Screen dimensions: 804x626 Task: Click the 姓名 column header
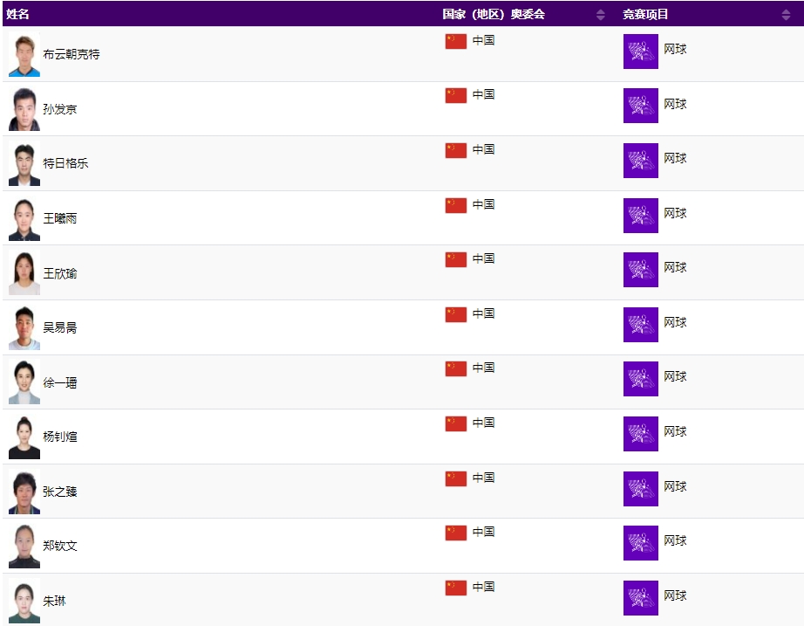18,15
